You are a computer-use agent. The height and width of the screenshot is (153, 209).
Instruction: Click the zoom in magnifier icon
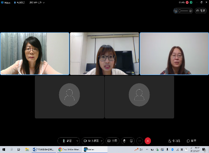pyautogui.click(x=190, y=11)
